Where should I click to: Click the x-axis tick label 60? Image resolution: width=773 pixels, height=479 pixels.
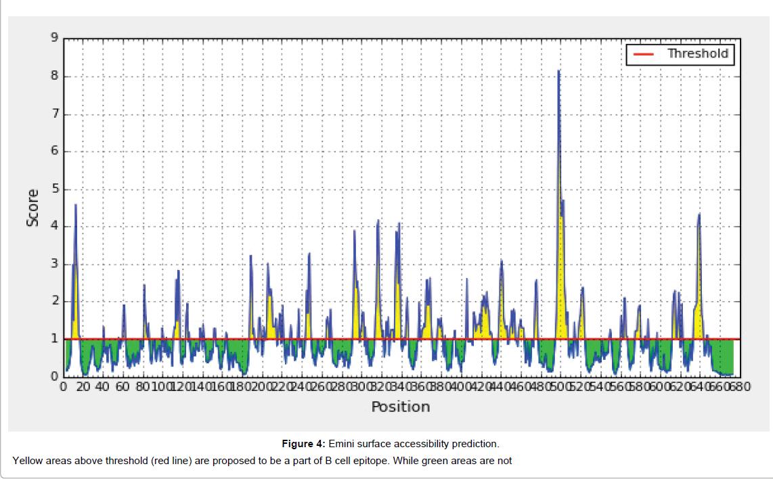123,387
